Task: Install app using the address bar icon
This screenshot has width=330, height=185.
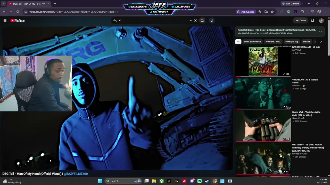Action: coord(266,12)
